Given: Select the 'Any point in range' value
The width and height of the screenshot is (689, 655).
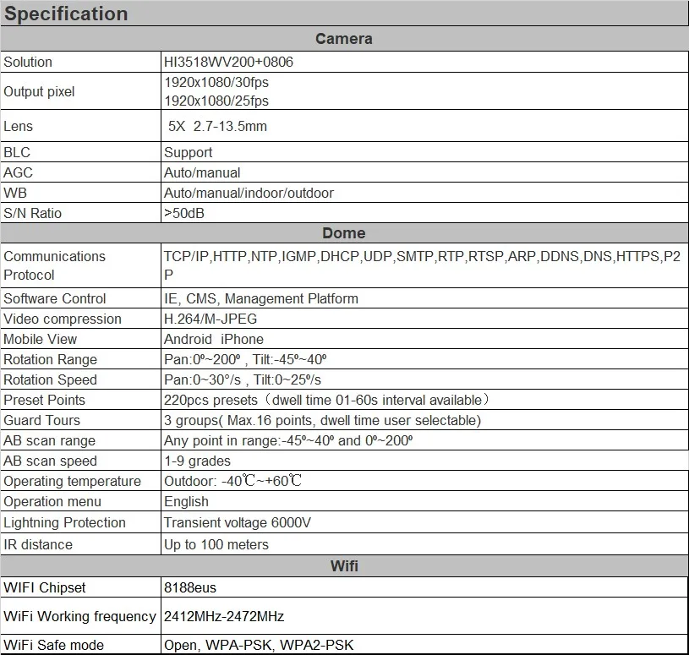Looking at the screenshot, I should (288, 440).
